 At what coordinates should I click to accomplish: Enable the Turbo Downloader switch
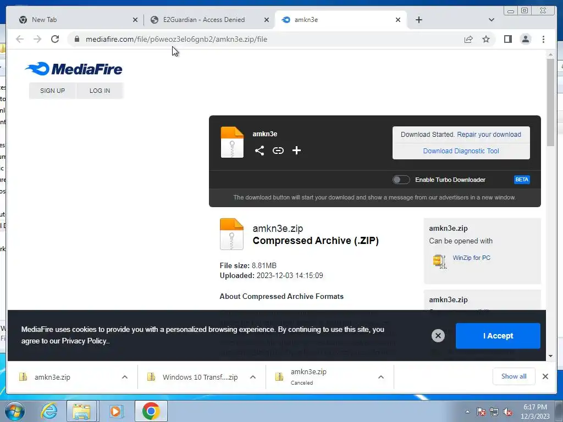[x=401, y=180]
